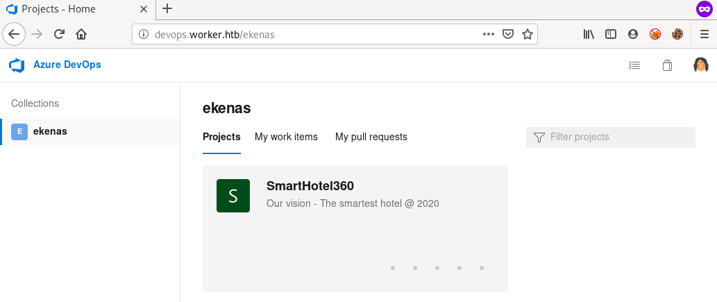
Task: Switch to My pull requests tab
Action: point(371,137)
